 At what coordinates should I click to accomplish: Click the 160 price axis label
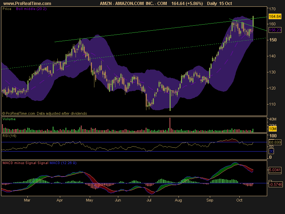coord(272,24)
